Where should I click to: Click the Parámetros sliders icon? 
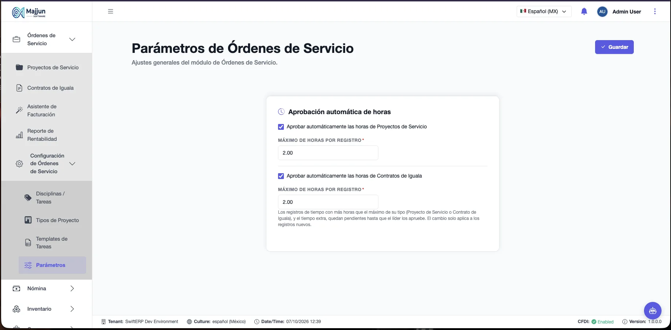(28, 265)
